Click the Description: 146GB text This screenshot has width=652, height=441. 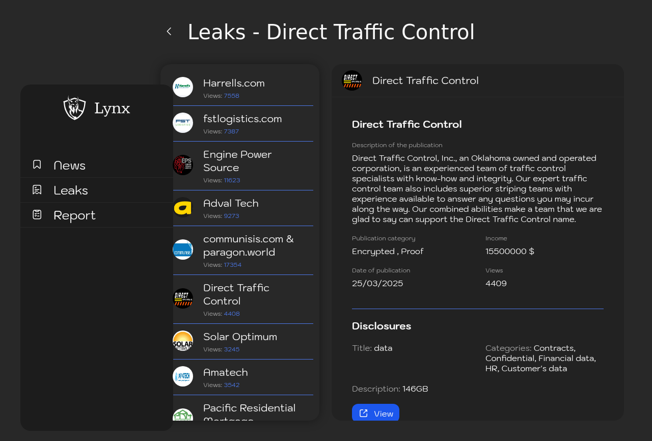[390, 389]
